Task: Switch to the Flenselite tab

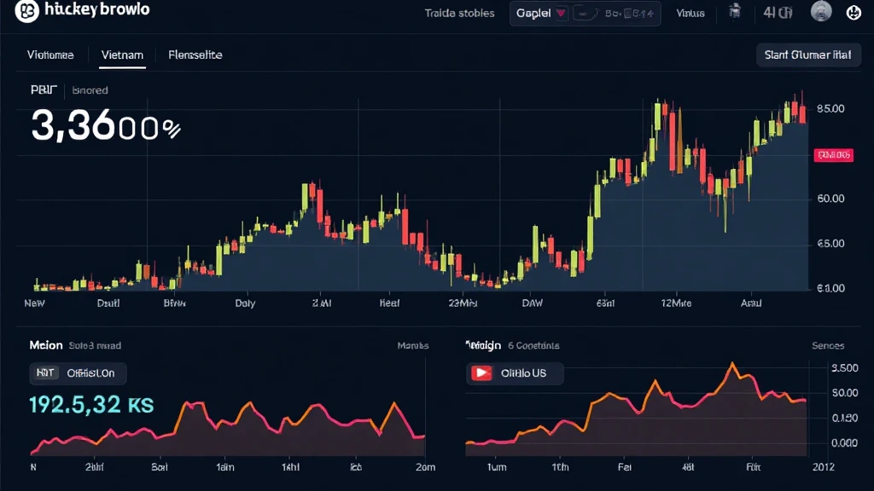Action: (195, 55)
